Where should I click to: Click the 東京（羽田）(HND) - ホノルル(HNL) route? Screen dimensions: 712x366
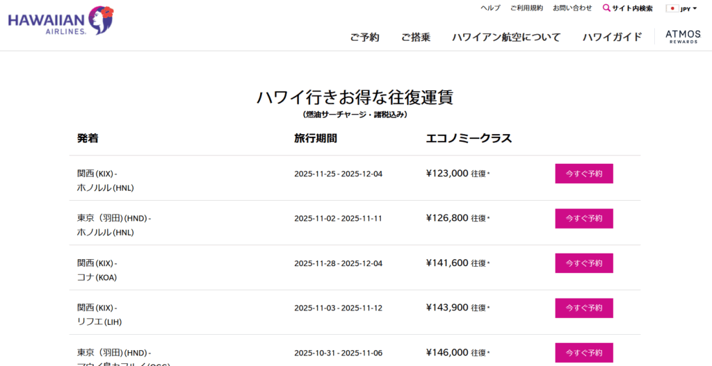(x=114, y=226)
